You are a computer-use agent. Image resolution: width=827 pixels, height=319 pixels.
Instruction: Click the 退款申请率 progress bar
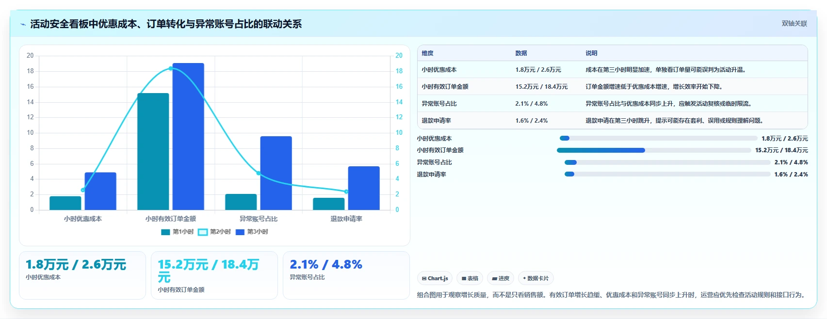pyautogui.click(x=667, y=175)
